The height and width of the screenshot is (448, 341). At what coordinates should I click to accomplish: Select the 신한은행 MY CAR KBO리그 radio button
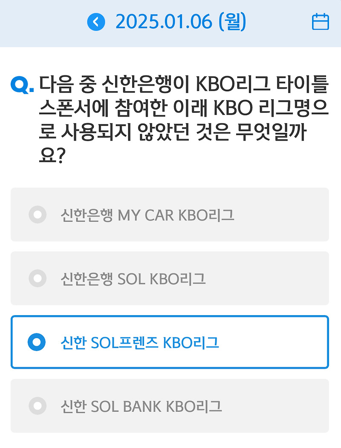click(38, 215)
